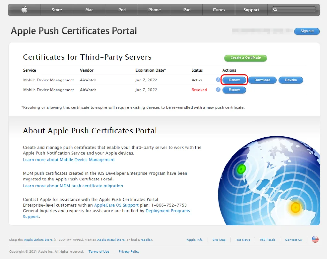This screenshot has height=259, width=327.
Task: Click the globe illustration image
Action: tap(269, 180)
